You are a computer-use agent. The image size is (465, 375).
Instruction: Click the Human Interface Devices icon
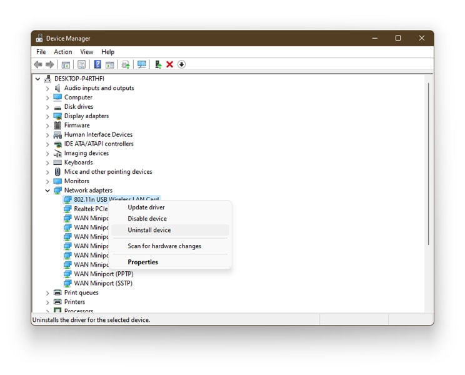57,135
